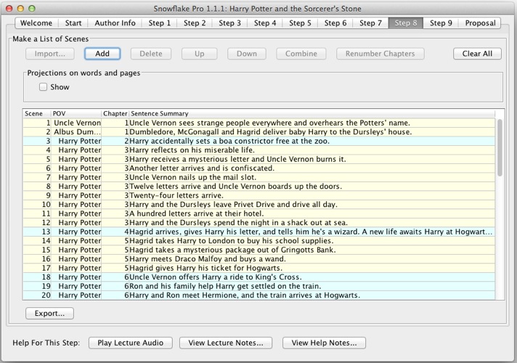The width and height of the screenshot is (517, 363).
Task: Click the Combine button
Action: (301, 54)
